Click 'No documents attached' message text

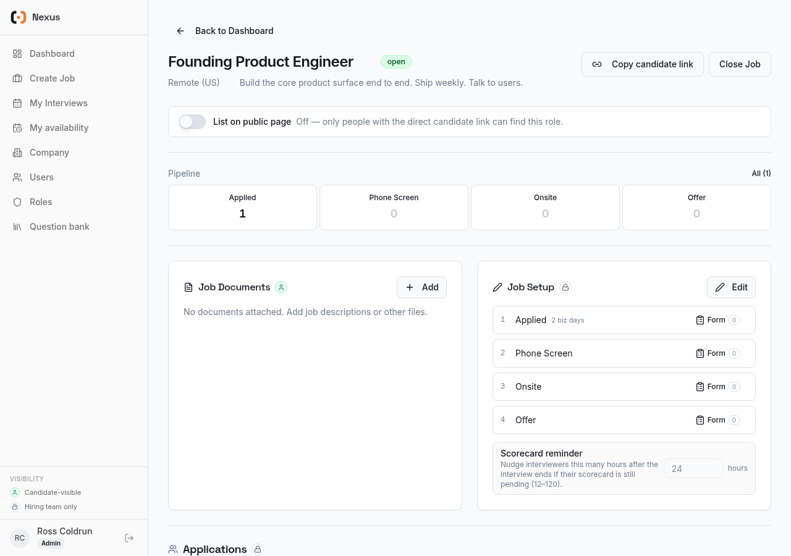(x=305, y=312)
